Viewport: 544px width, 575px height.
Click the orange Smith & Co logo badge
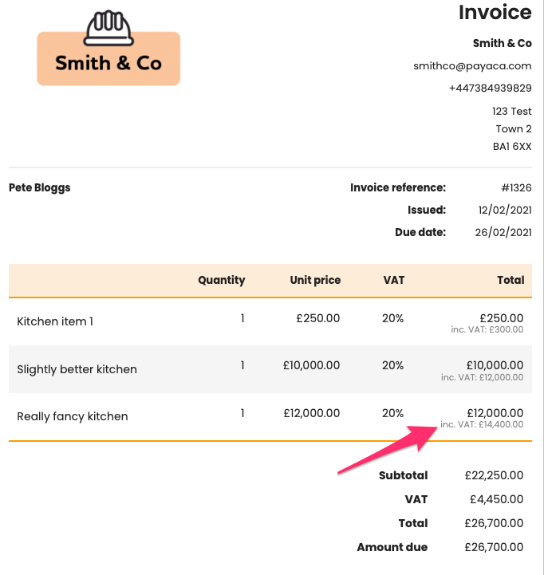click(x=108, y=63)
